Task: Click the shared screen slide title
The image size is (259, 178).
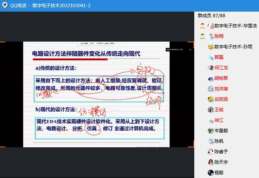Action: pyautogui.click(x=86, y=54)
